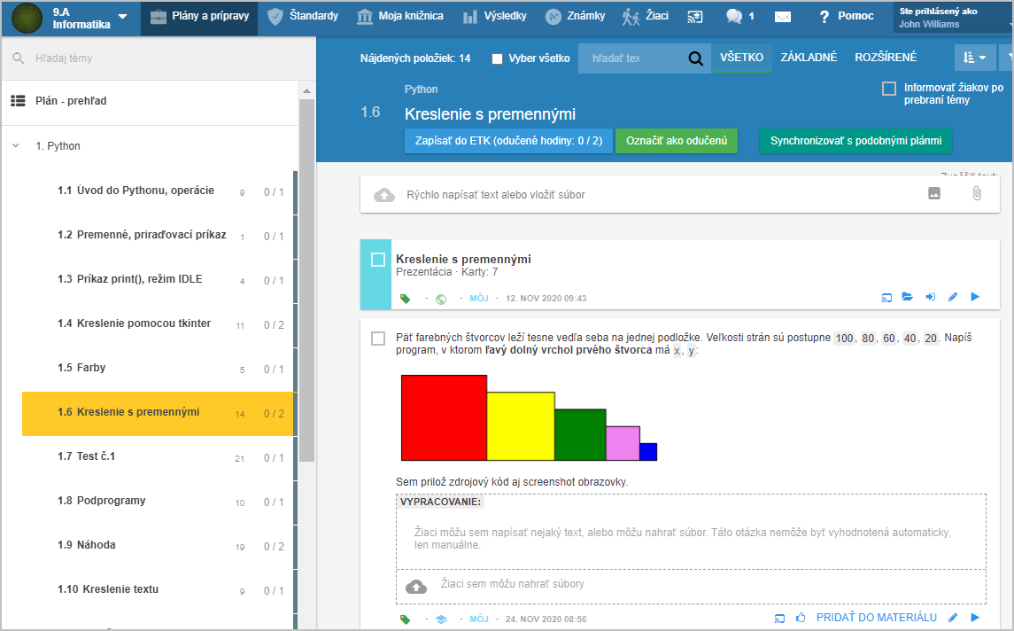The height and width of the screenshot is (631, 1014).
Task: Enable Informovať žiakov po prebraní témy checkbox
Action: (888, 89)
